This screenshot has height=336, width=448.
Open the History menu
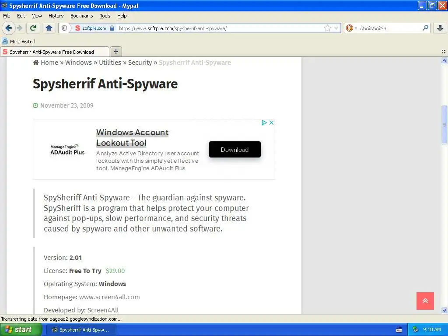(x=56, y=16)
